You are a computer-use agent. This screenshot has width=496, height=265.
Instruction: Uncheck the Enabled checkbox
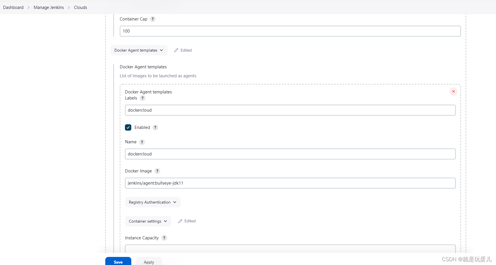(x=128, y=127)
